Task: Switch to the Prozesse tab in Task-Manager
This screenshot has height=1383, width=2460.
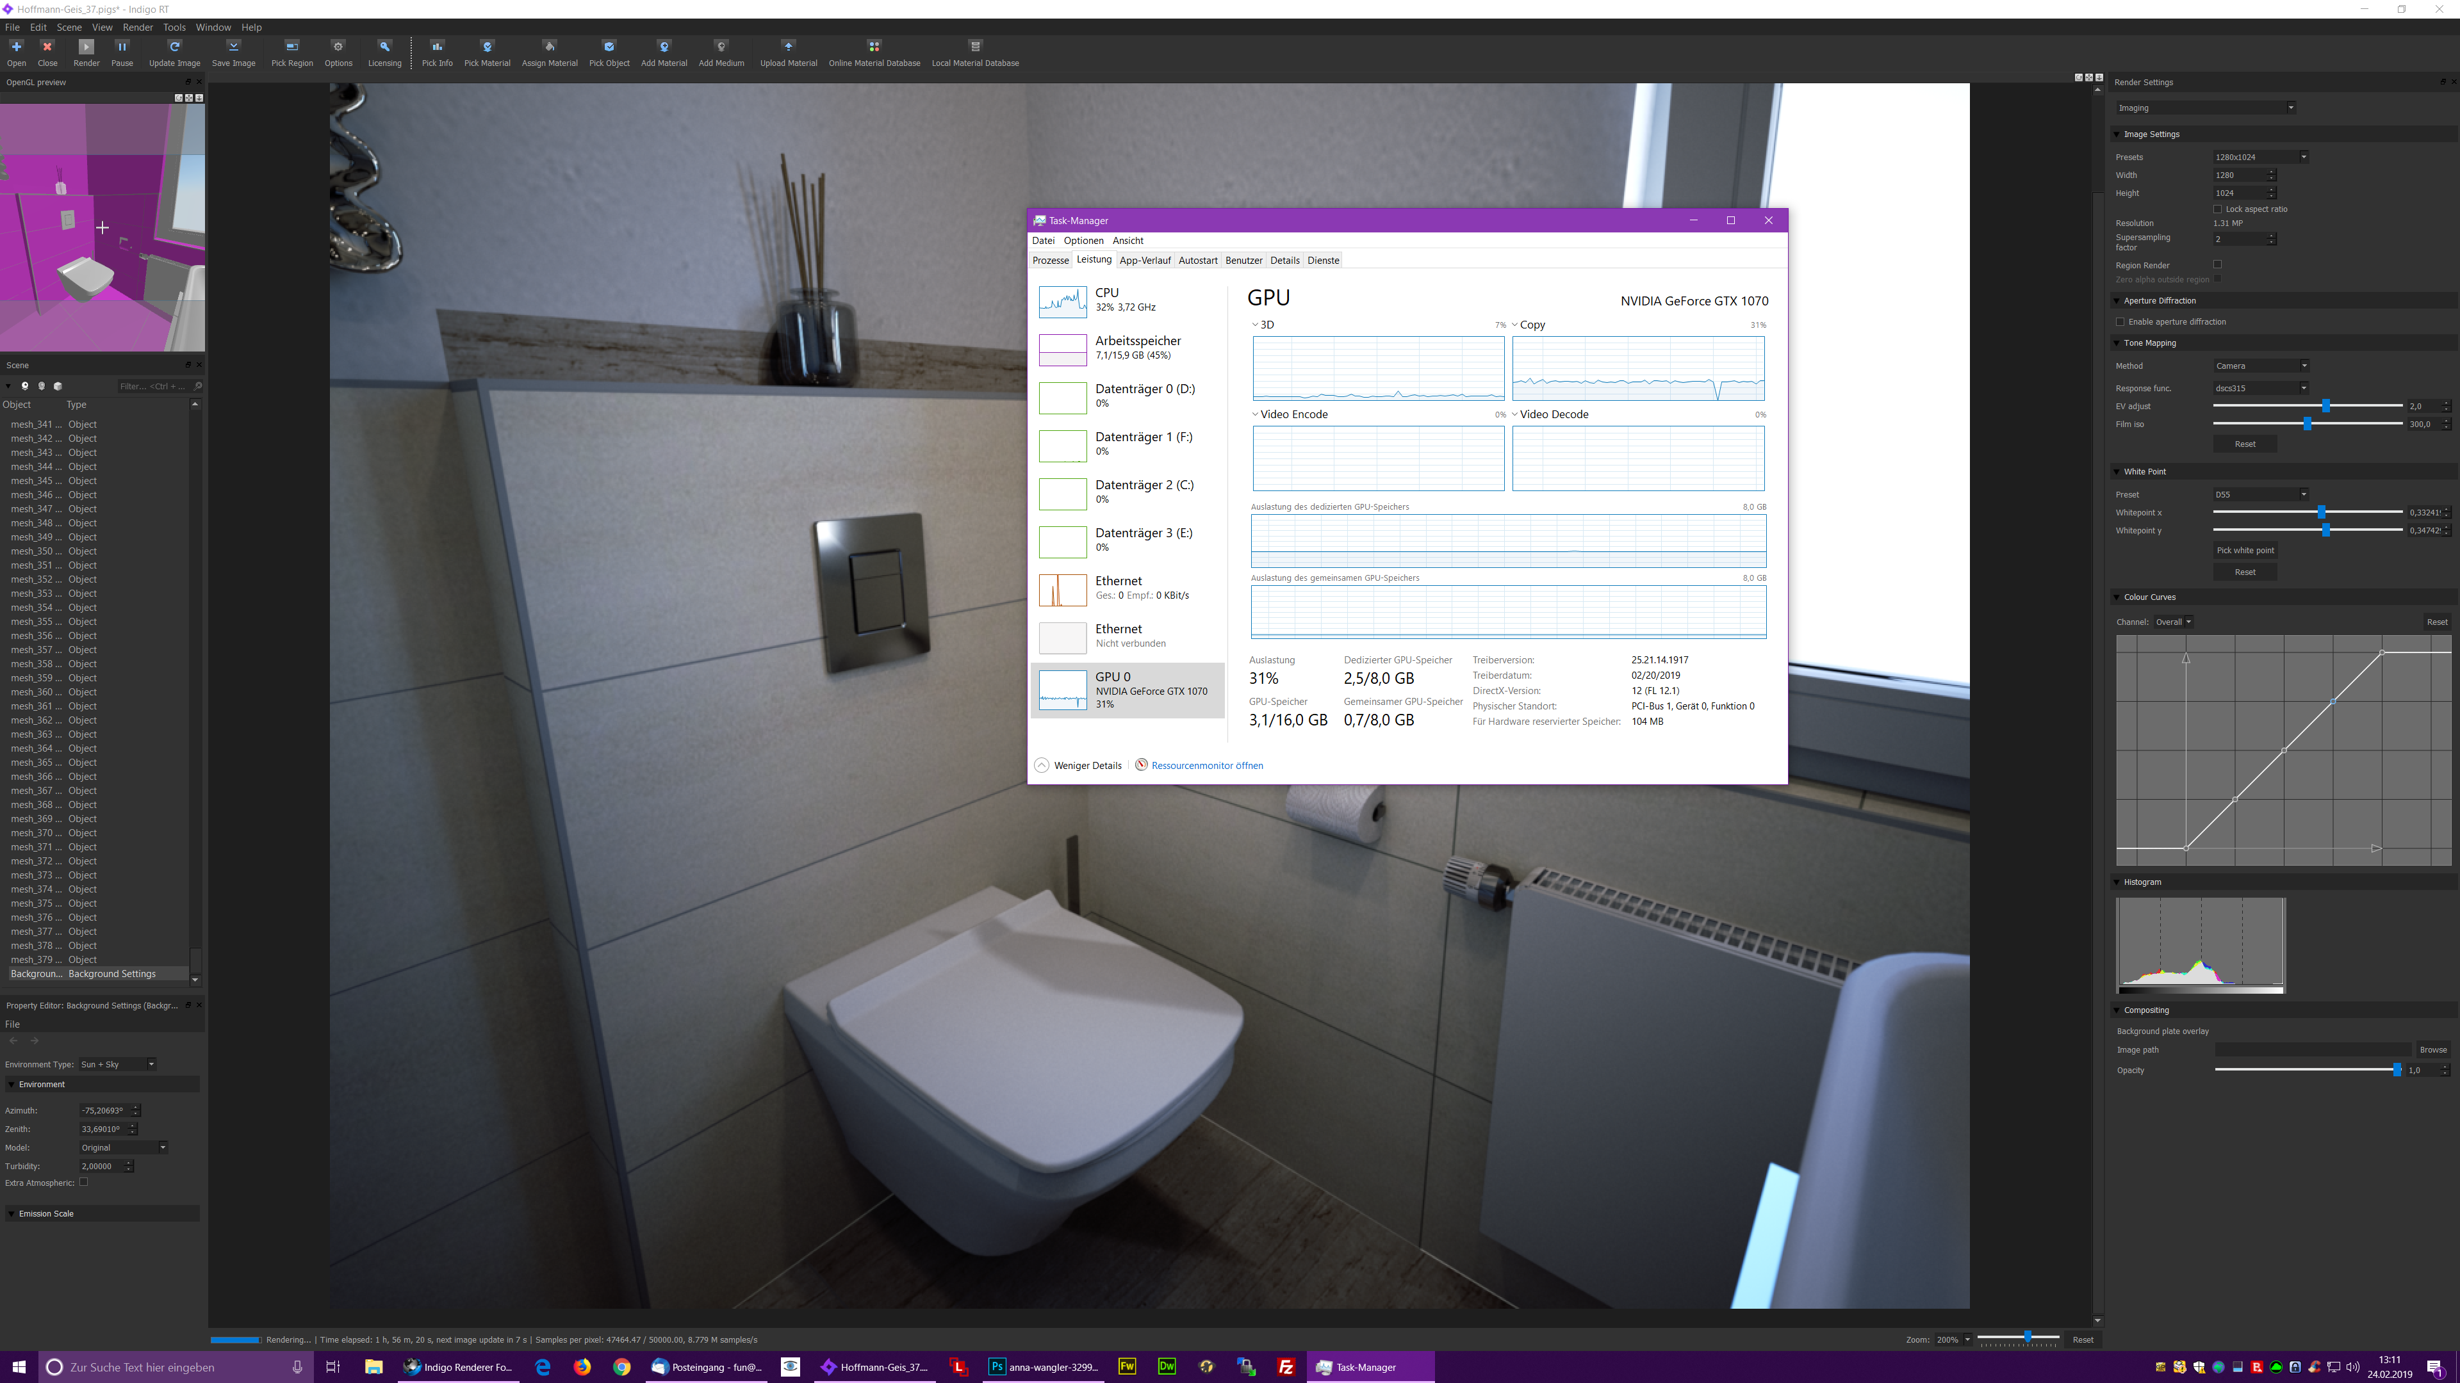Action: pyautogui.click(x=1051, y=261)
